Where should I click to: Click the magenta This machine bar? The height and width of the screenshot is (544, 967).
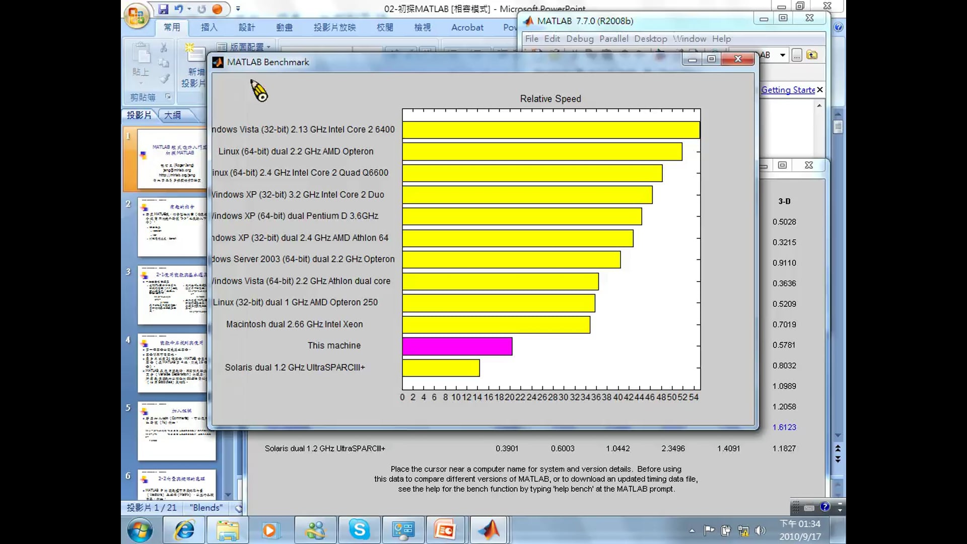click(x=457, y=346)
